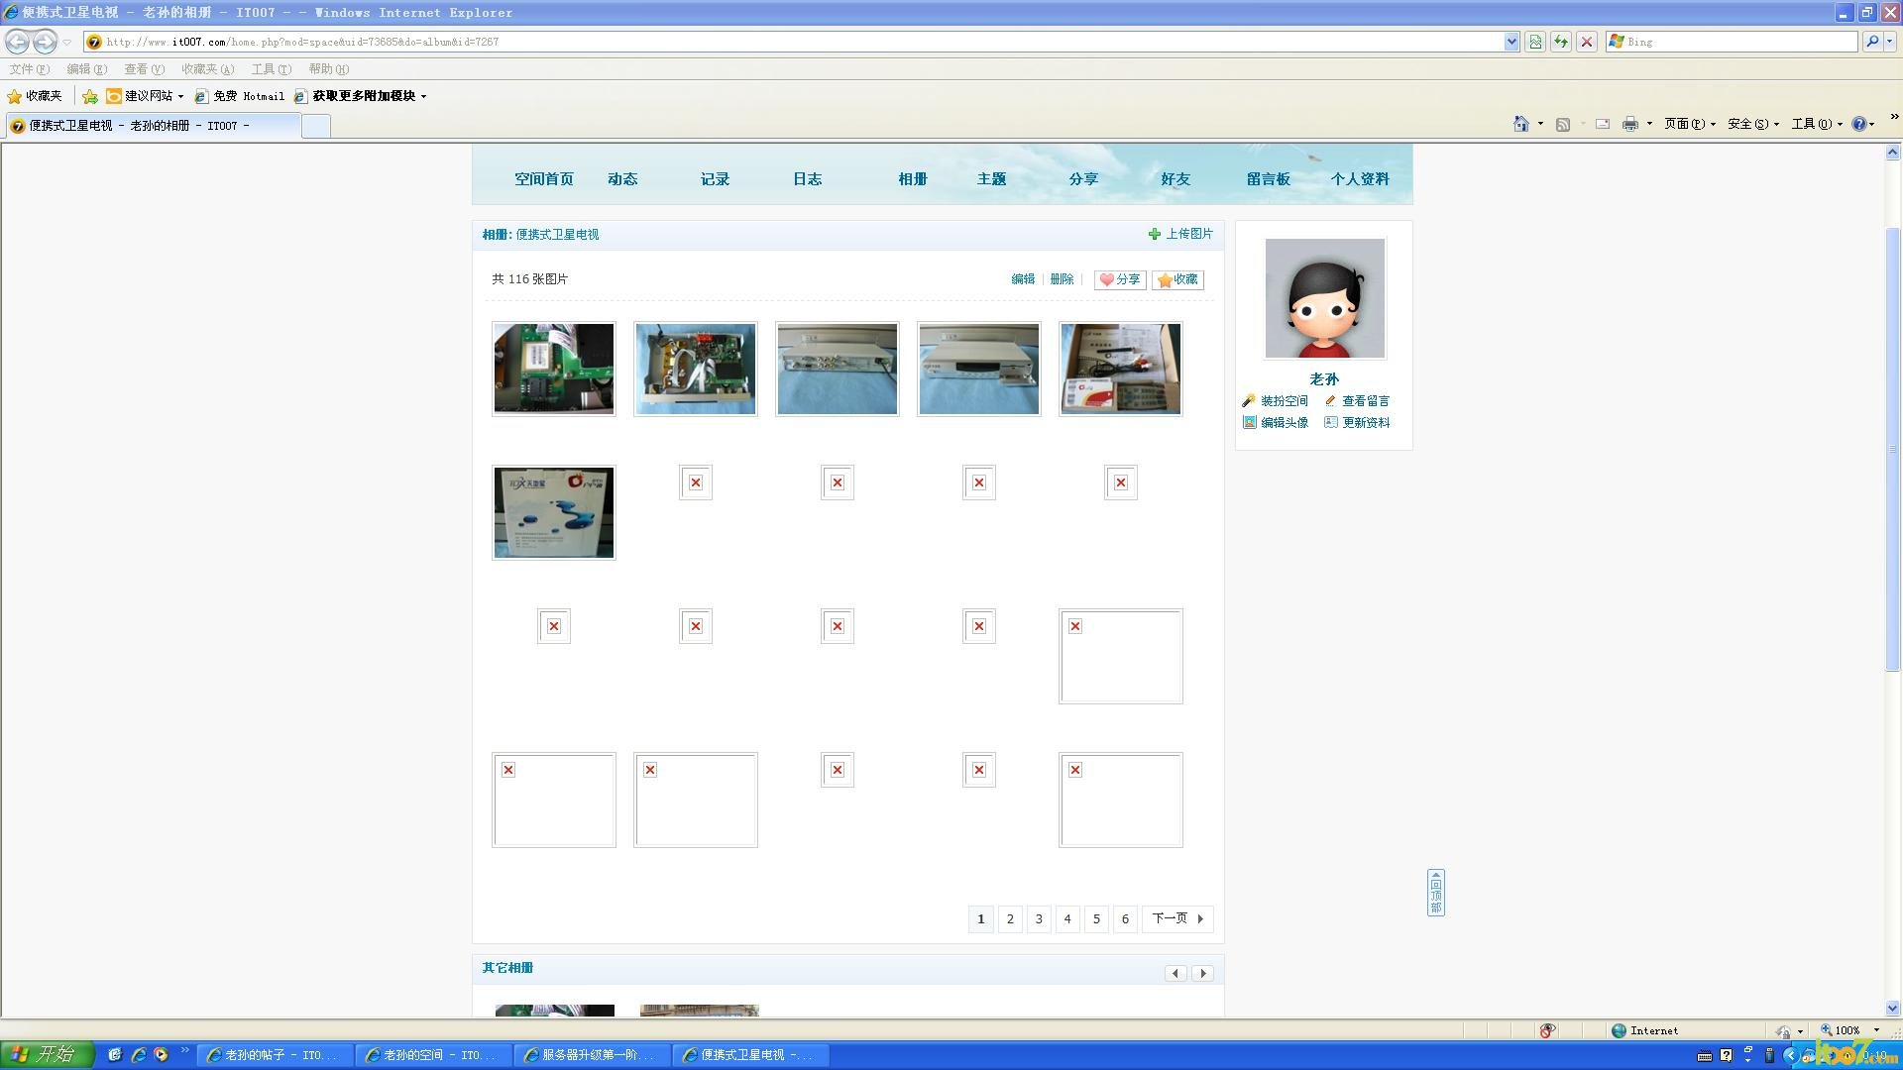Click the new tab button beside open tab

click(315, 126)
